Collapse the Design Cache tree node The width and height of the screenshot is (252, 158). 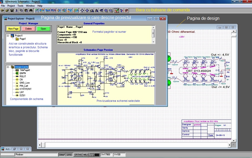pyautogui.click(x=8, y=67)
